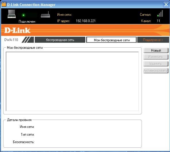The width and height of the screenshot is (170, 152).
Task: Click the IP address 192.168.0.221 value
Action: tap(86, 21)
